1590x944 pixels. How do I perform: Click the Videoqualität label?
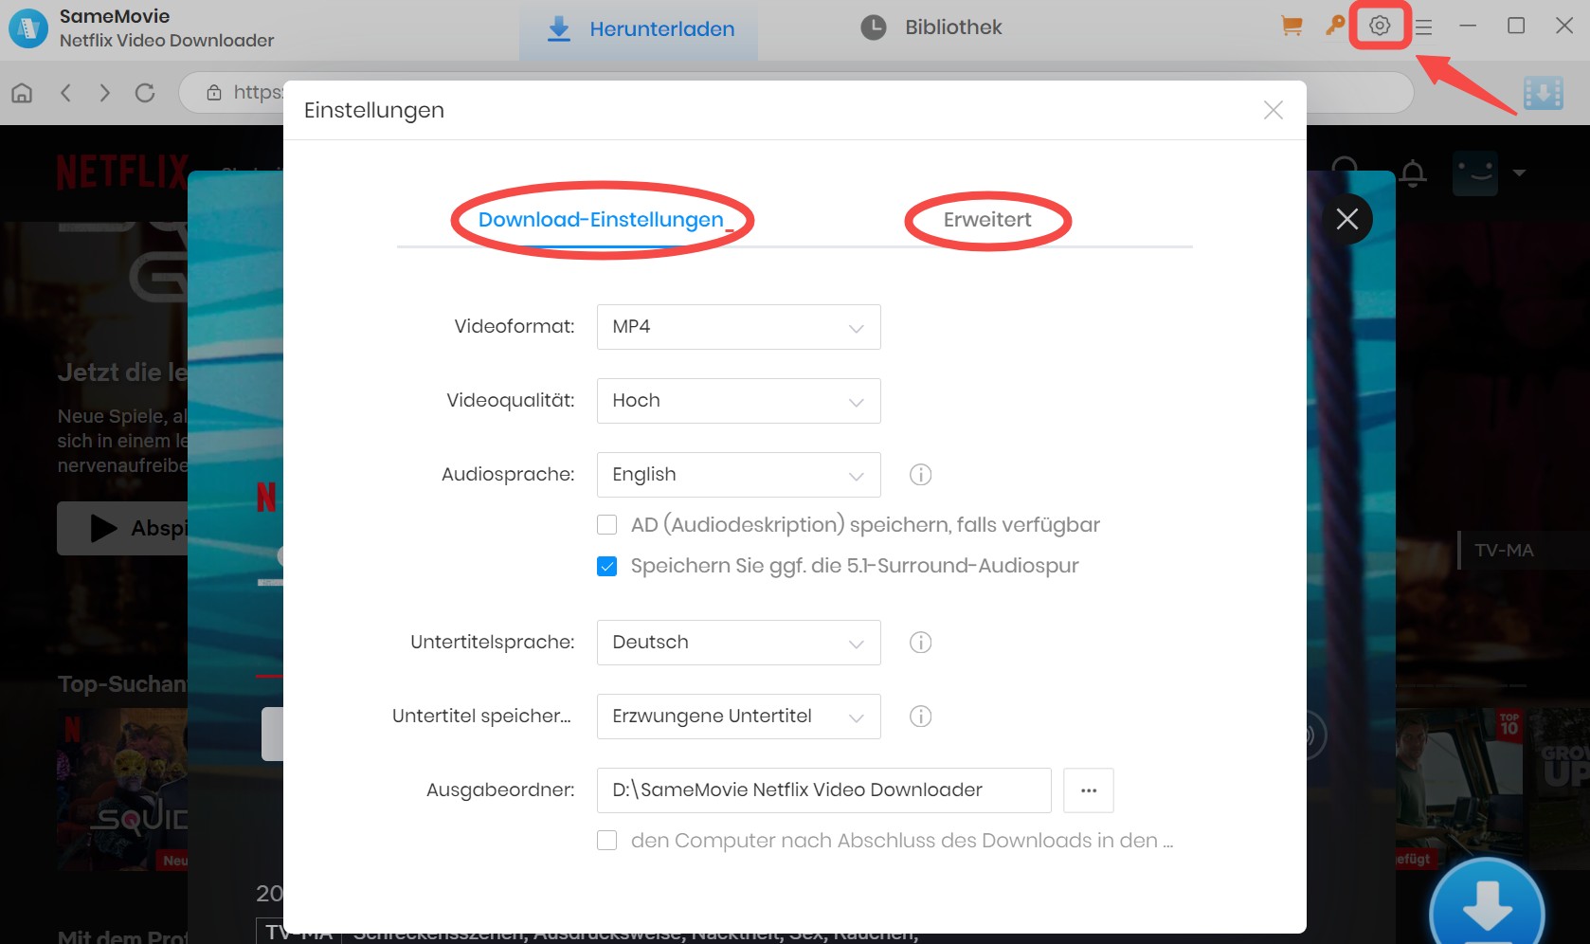(511, 401)
